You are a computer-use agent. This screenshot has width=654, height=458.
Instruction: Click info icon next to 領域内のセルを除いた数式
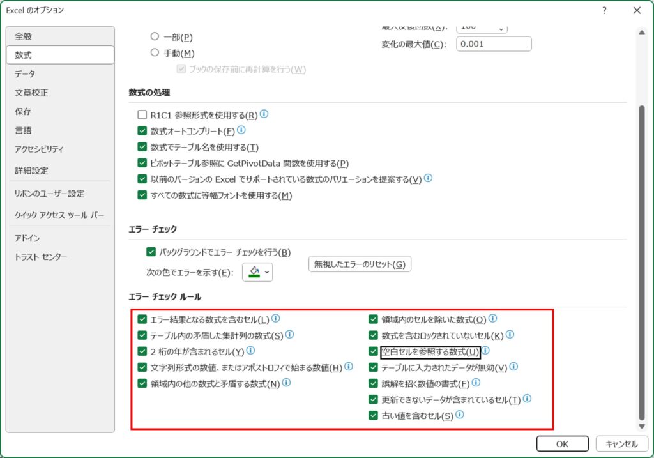tap(492, 318)
